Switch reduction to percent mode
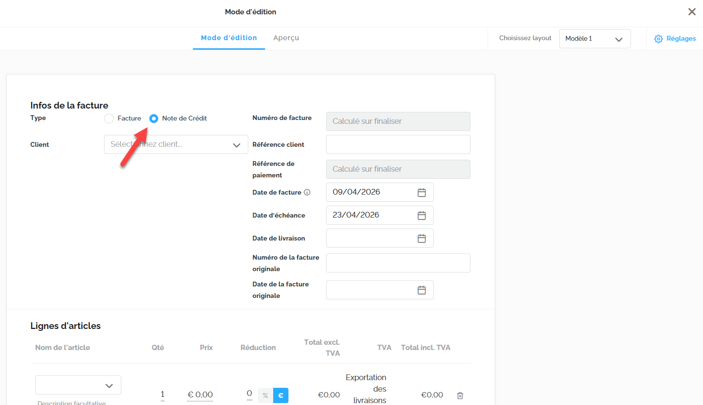The width and height of the screenshot is (703, 405). (x=266, y=395)
